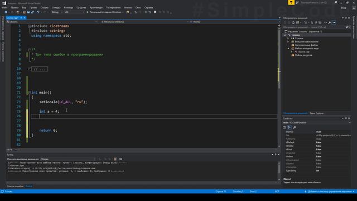Image resolution: width=357 pixels, height=201 pixels.
Task: Click the bookmark icon in the toolbar
Action: click(x=155, y=12)
